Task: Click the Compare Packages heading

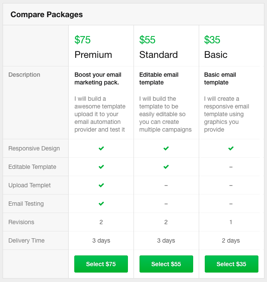Action: point(47,15)
